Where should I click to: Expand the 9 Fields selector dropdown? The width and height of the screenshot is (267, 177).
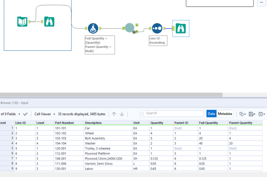pos(10,114)
